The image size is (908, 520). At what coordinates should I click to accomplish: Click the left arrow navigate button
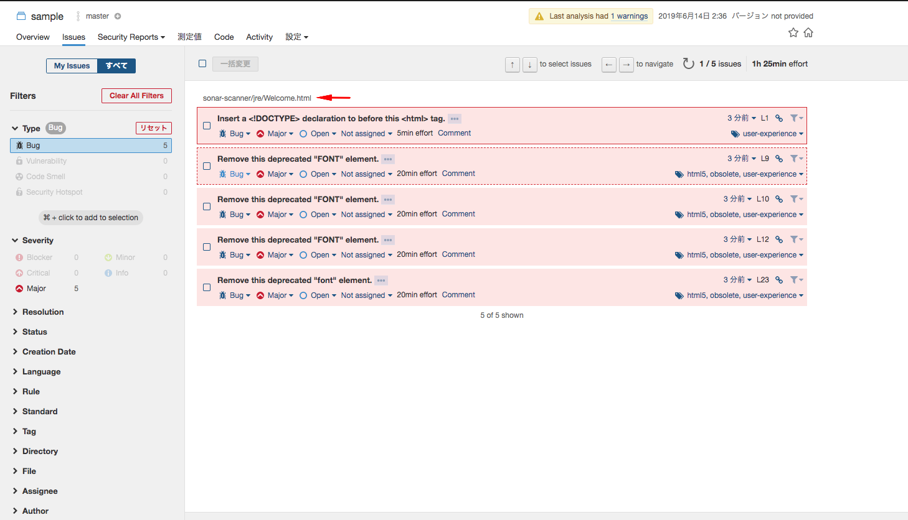point(609,65)
